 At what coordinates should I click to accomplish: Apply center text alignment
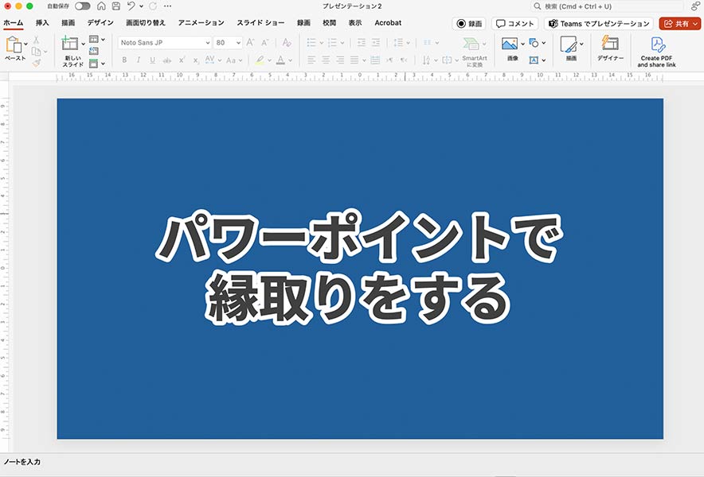326,60
